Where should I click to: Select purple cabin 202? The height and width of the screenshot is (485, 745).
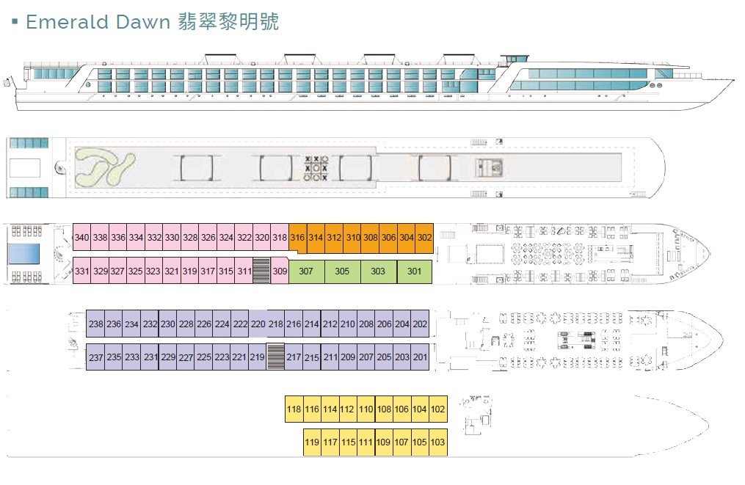pyautogui.click(x=420, y=324)
